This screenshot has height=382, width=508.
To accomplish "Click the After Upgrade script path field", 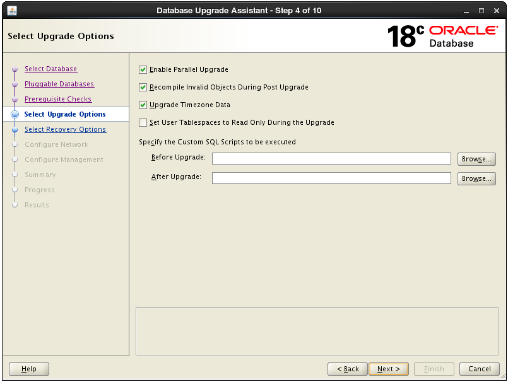I will pyautogui.click(x=331, y=178).
